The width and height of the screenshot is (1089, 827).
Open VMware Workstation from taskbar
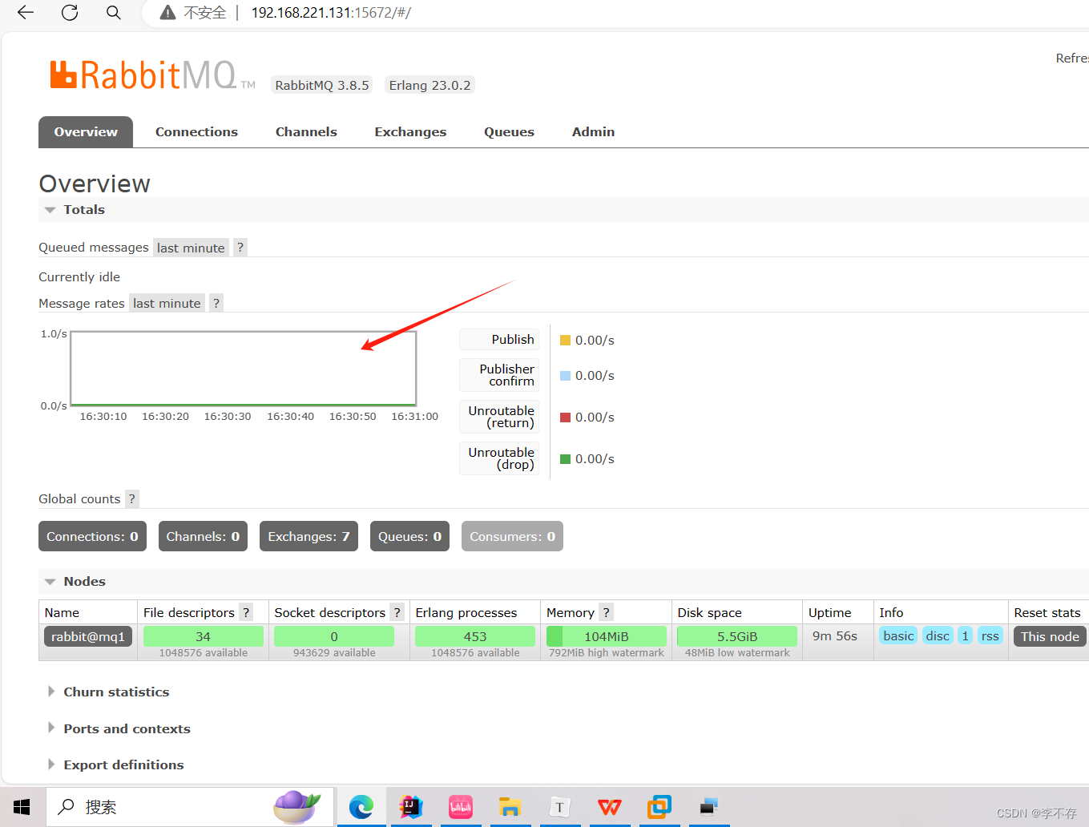[659, 807]
